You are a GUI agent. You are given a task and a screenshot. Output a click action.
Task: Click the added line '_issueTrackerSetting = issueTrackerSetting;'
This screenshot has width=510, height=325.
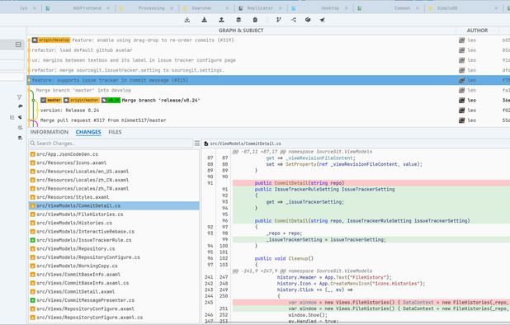(371, 239)
